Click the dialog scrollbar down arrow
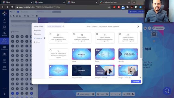The width and height of the screenshot is (174, 98). click(x=141, y=77)
